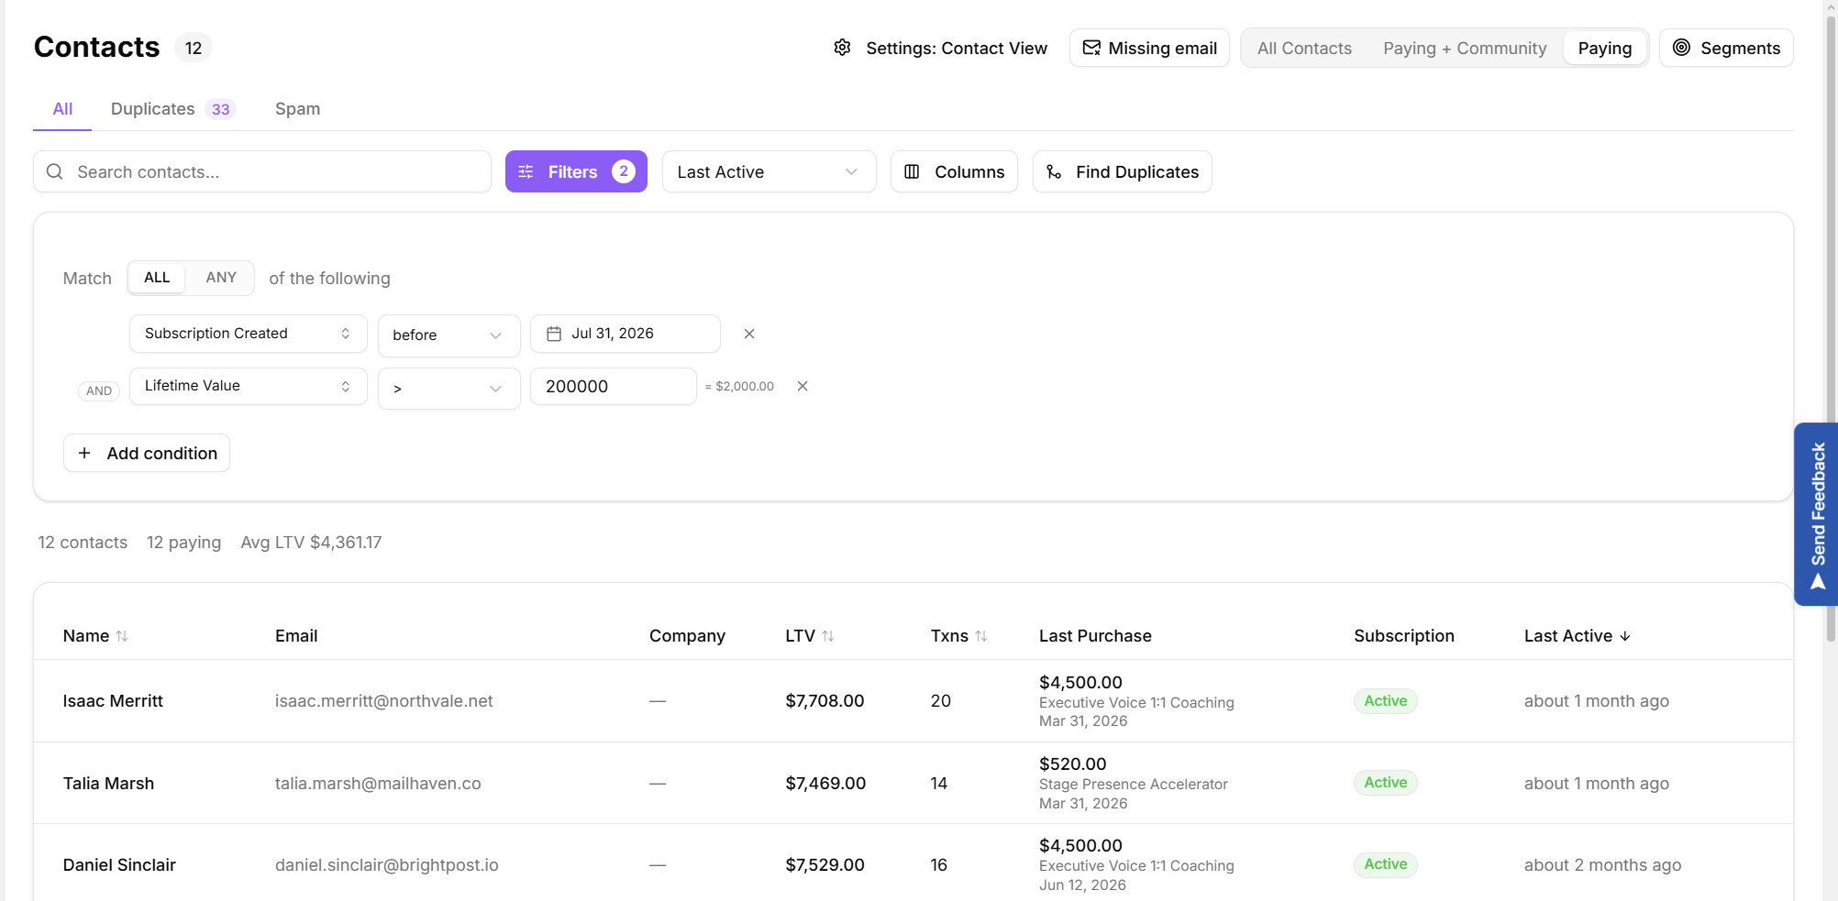Click the Columns layout icon
The height and width of the screenshot is (901, 1838).
(912, 171)
